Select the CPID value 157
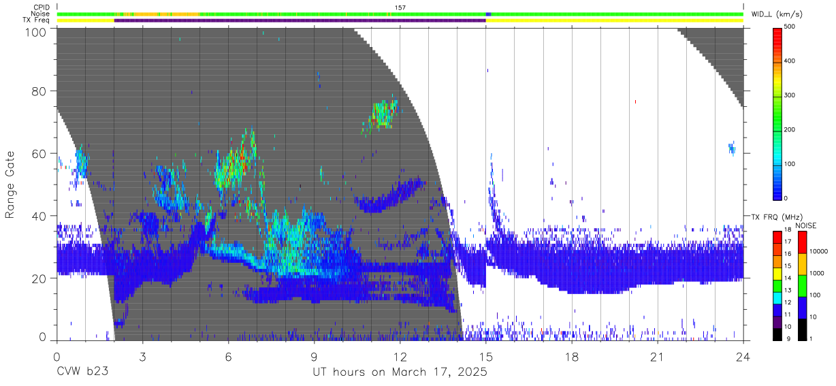 (x=400, y=7)
